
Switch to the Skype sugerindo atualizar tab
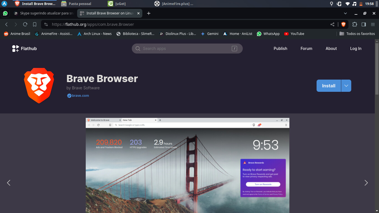point(44,13)
